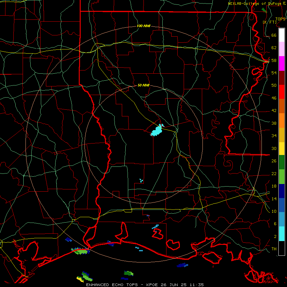Click the bright yellow legend swatch
Screen dimensions: 287x287
coord(282,149)
